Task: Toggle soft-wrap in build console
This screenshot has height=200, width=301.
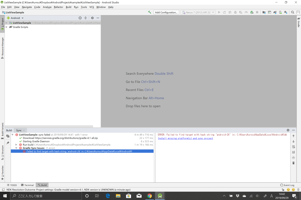Action: coord(293,147)
